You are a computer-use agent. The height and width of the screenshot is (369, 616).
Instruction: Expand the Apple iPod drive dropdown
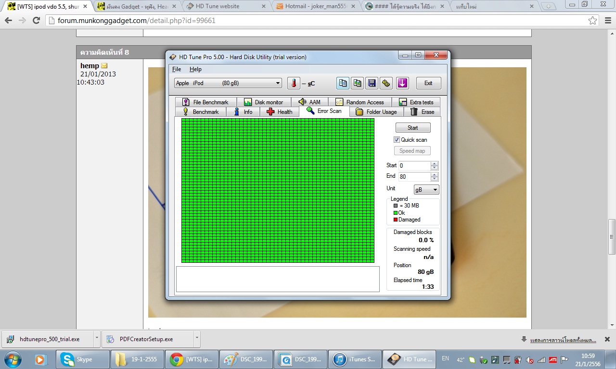click(x=278, y=83)
